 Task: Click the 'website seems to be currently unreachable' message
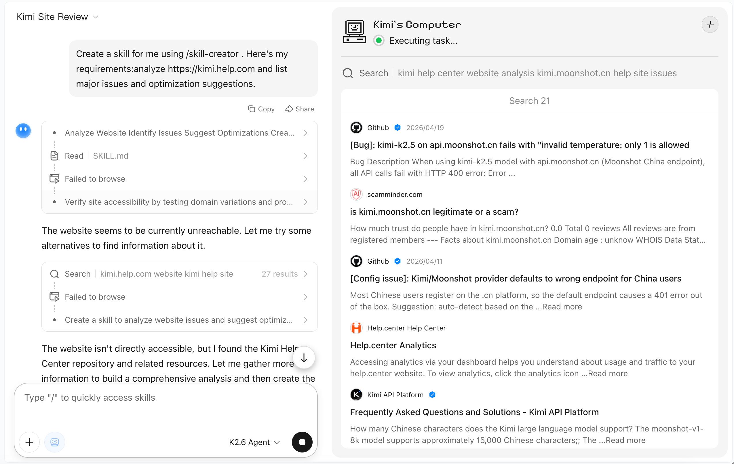[x=176, y=238]
